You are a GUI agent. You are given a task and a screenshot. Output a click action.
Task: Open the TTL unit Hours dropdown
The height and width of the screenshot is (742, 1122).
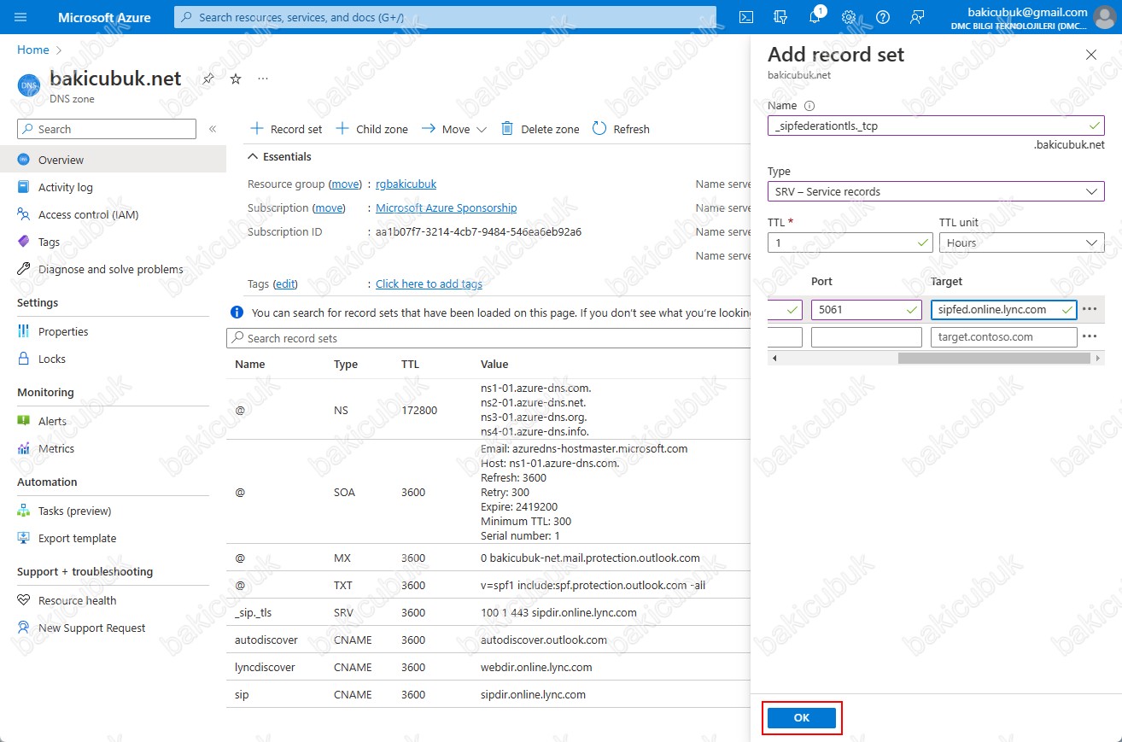click(x=1020, y=242)
